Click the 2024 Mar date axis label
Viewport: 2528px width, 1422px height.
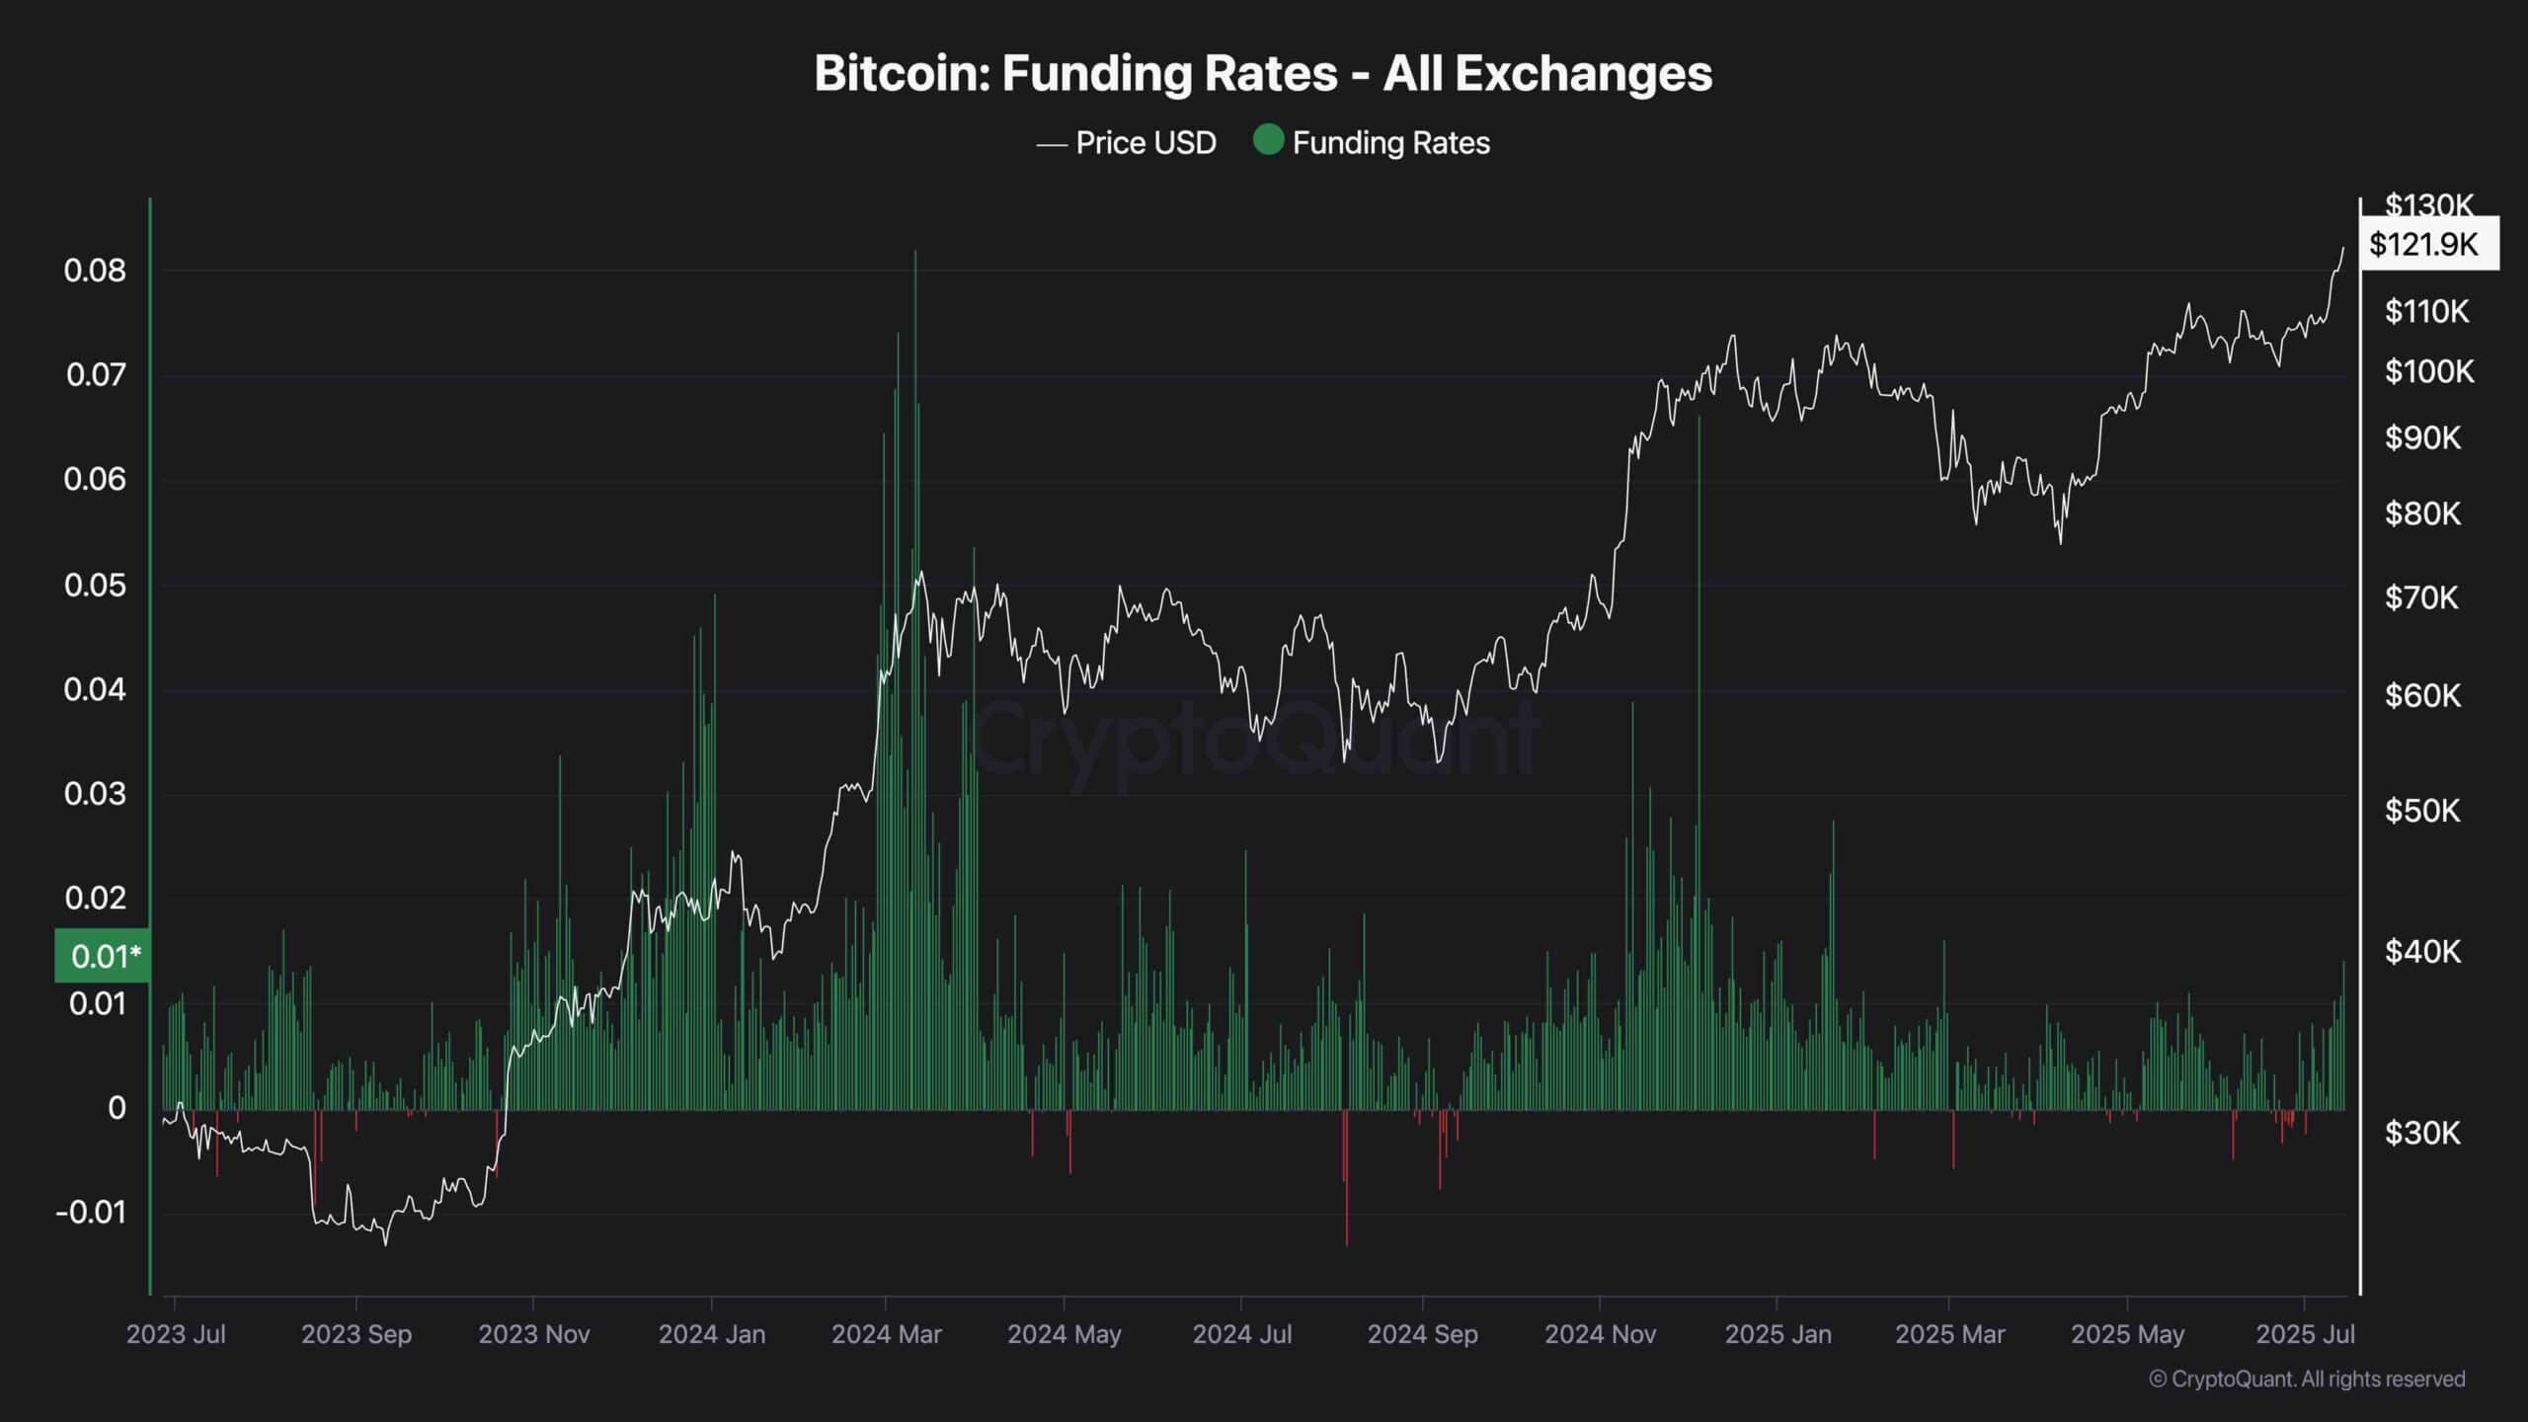pyautogui.click(x=887, y=1334)
